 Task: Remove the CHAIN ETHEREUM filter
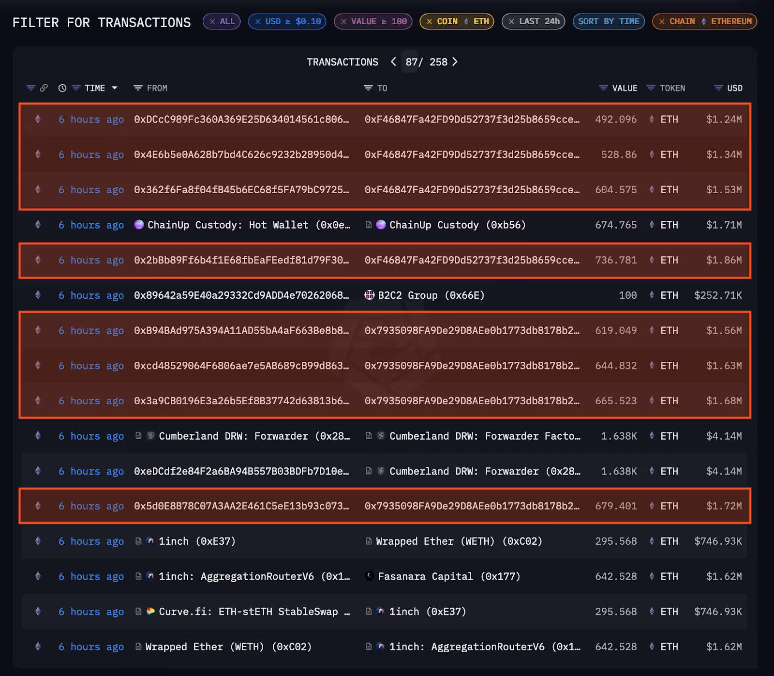[x=662, y=21]
